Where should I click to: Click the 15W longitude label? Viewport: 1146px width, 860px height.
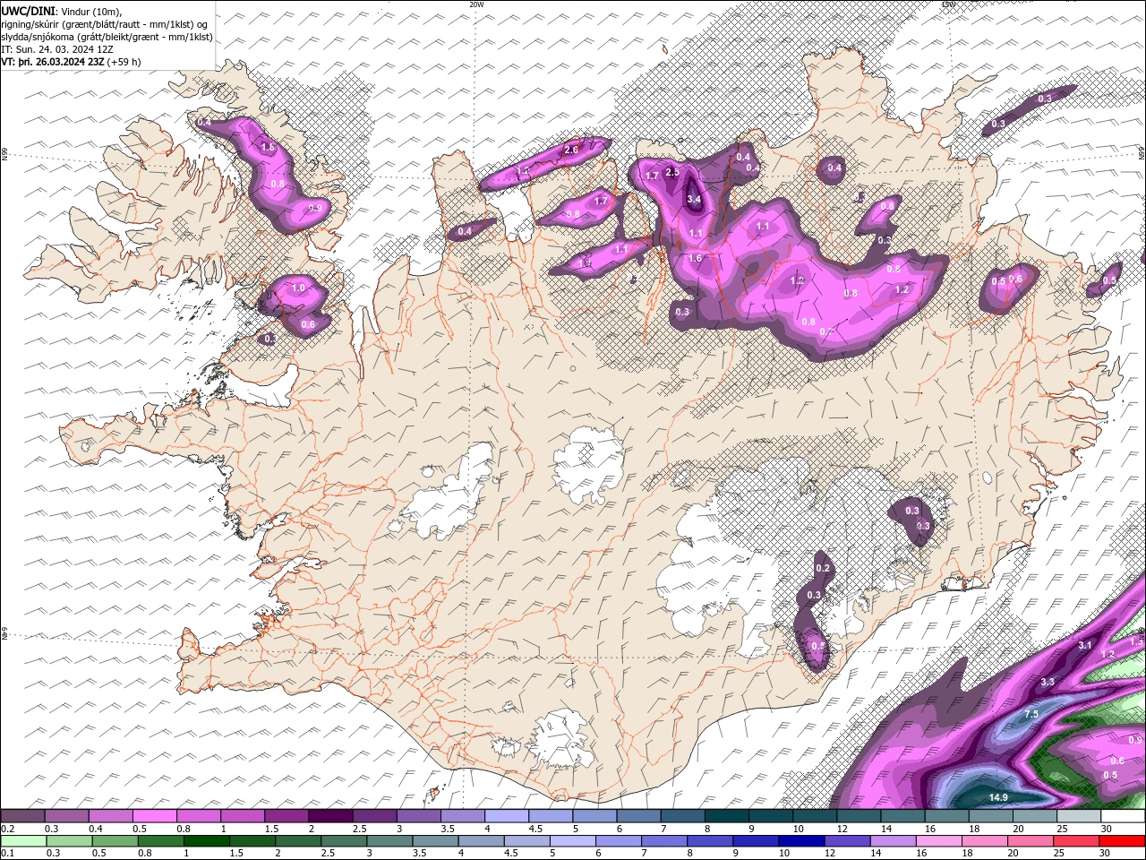pyautogui.click(x=948, y=4)
